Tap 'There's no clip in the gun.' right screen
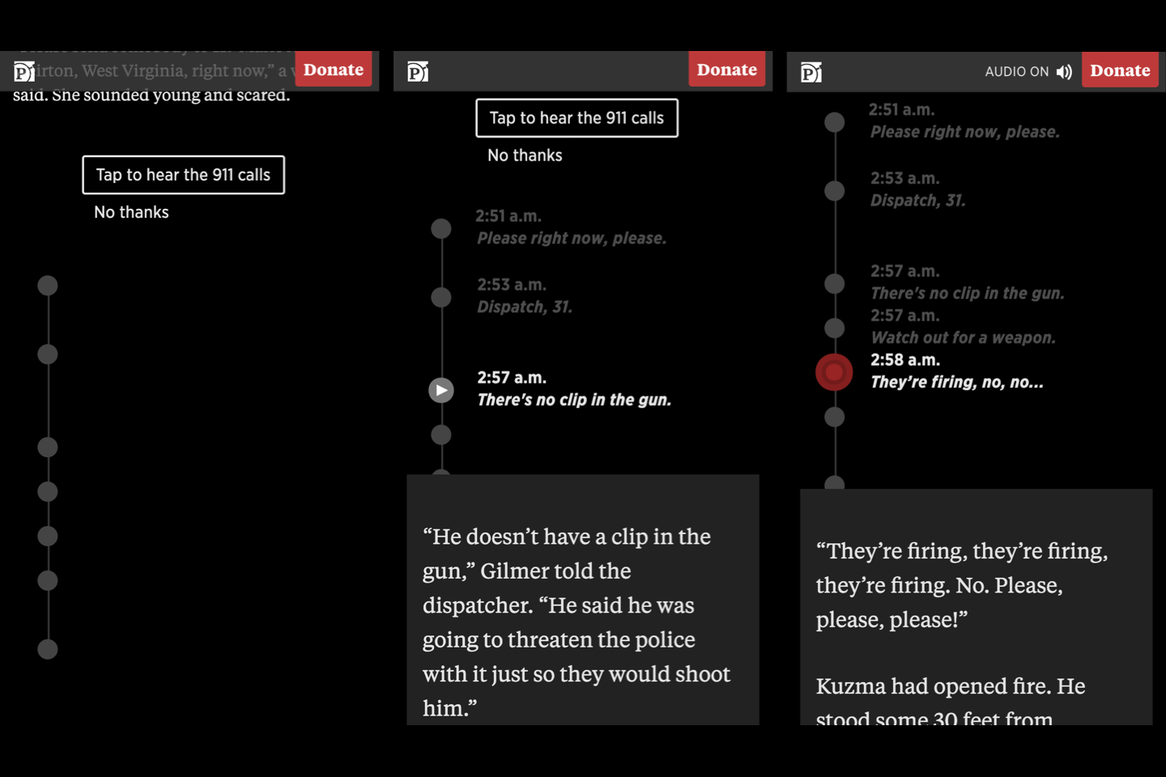 pyautogui.click(x=968, y=294)
